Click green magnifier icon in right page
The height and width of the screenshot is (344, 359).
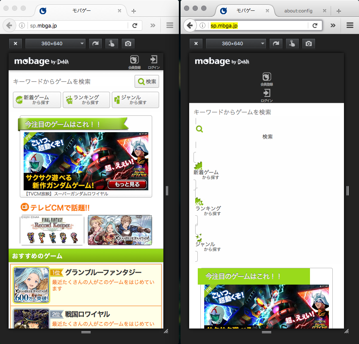tap(199, 129)
